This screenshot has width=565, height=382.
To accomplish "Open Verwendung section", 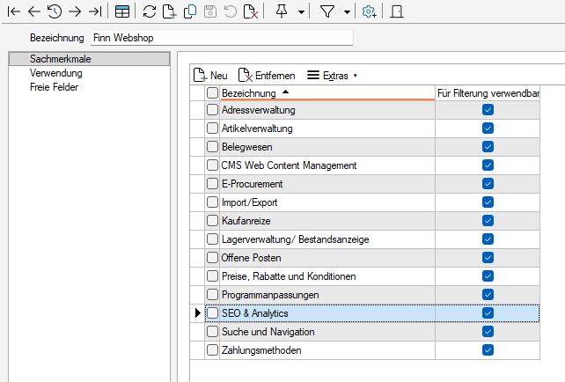I will (55, 73).
